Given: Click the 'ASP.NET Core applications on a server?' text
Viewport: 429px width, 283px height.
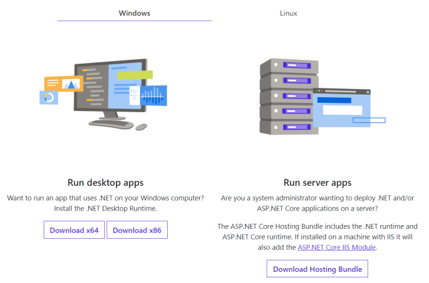Looking at the screenshot, I should coord(317,208).
